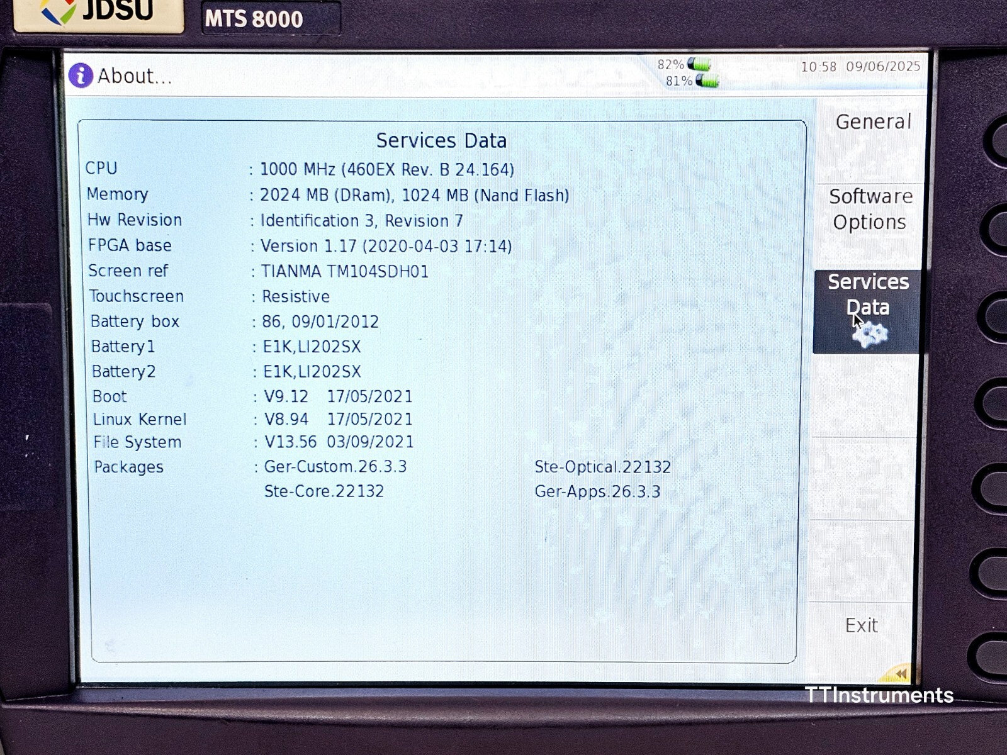Click the Battery2 label
The height and width of the screenshot is (755, 1007).
(123, 372)
